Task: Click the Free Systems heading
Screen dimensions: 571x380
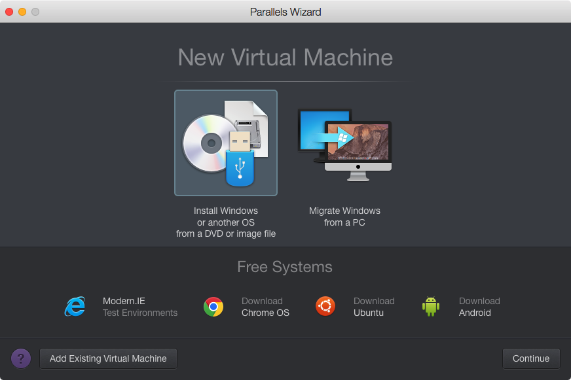Action: 285,267
